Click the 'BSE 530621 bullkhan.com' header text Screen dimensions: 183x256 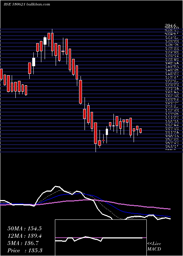[27, 4]
